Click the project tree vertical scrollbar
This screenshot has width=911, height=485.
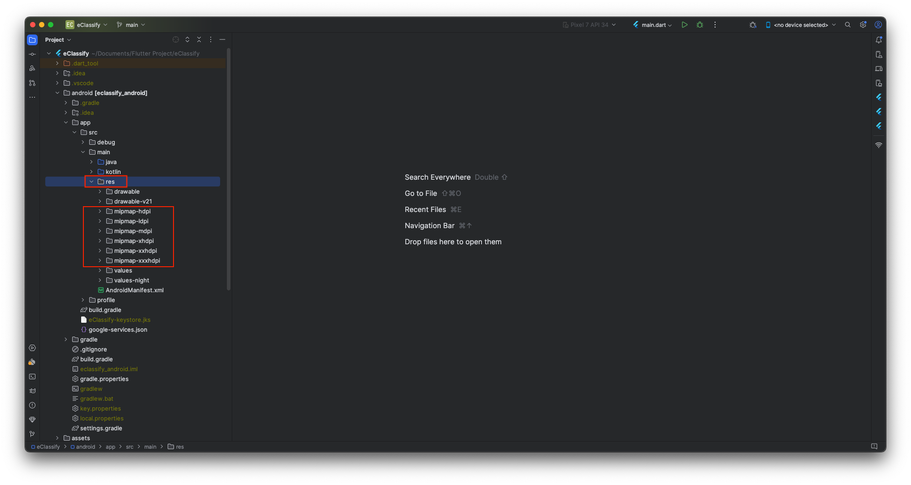click(x=229, y=170)
